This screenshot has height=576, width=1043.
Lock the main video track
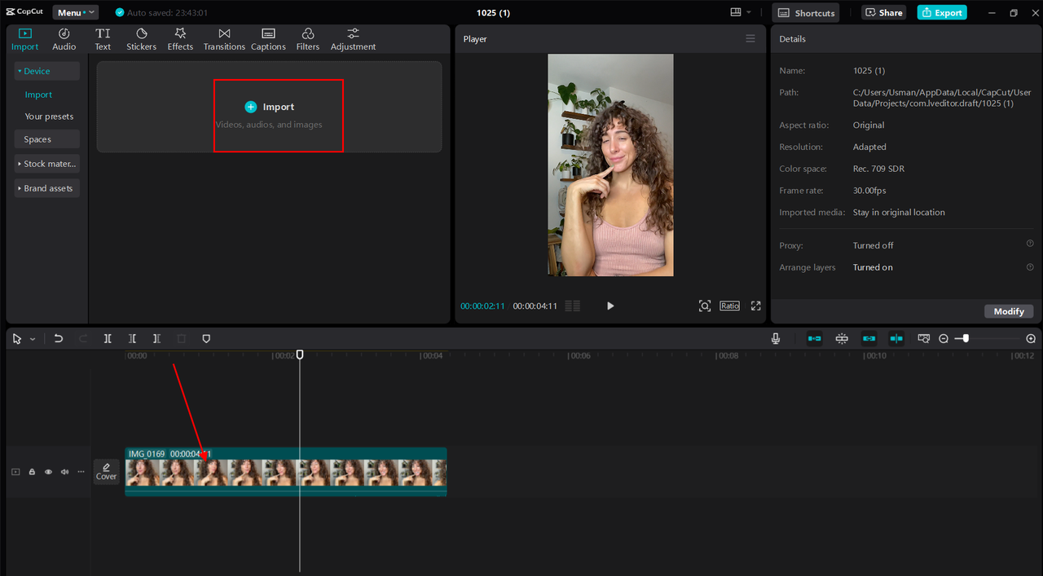click(32, 472)
